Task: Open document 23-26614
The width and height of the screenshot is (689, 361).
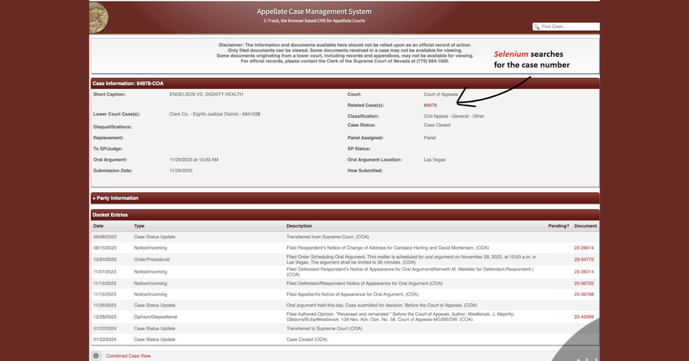Action: pyautogui.click(x=584, y=248)
